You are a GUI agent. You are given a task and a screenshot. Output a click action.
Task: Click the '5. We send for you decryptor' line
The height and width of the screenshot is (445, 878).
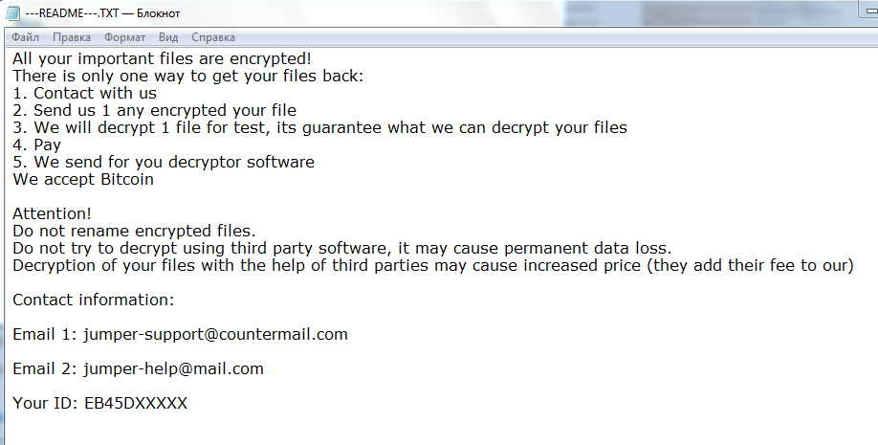(163, 163)
